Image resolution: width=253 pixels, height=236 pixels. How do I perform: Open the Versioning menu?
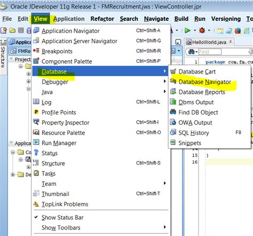[226, 19]
